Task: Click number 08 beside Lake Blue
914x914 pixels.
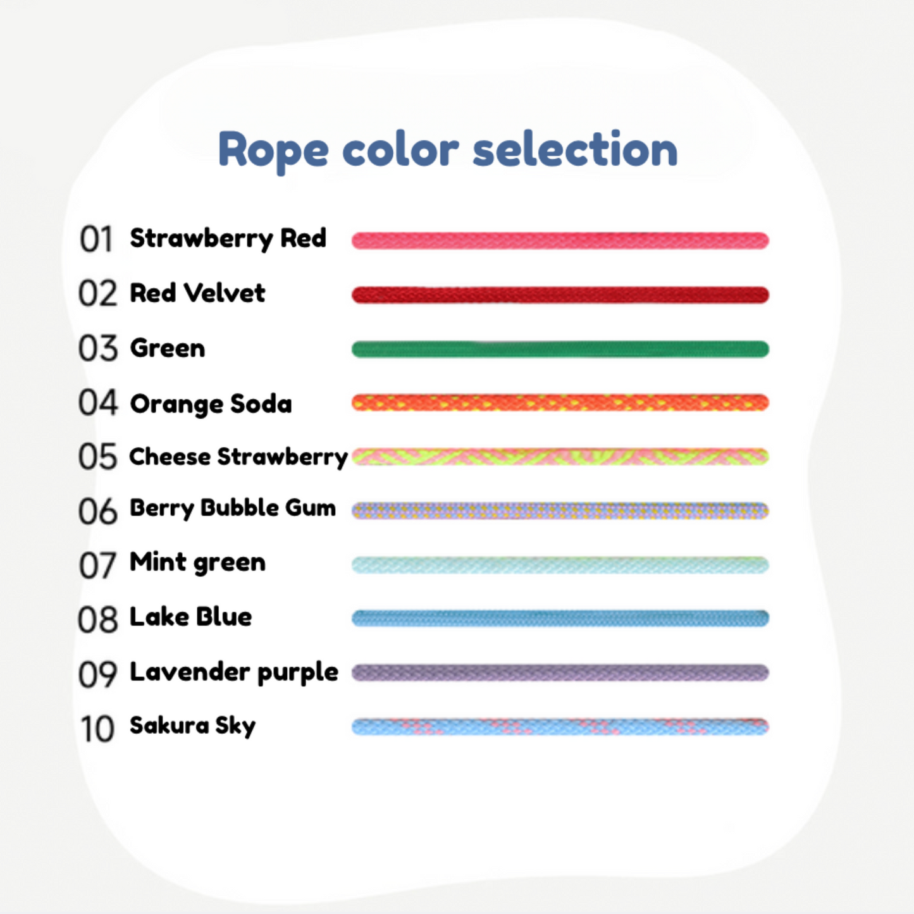Action: tap(97, 619)
